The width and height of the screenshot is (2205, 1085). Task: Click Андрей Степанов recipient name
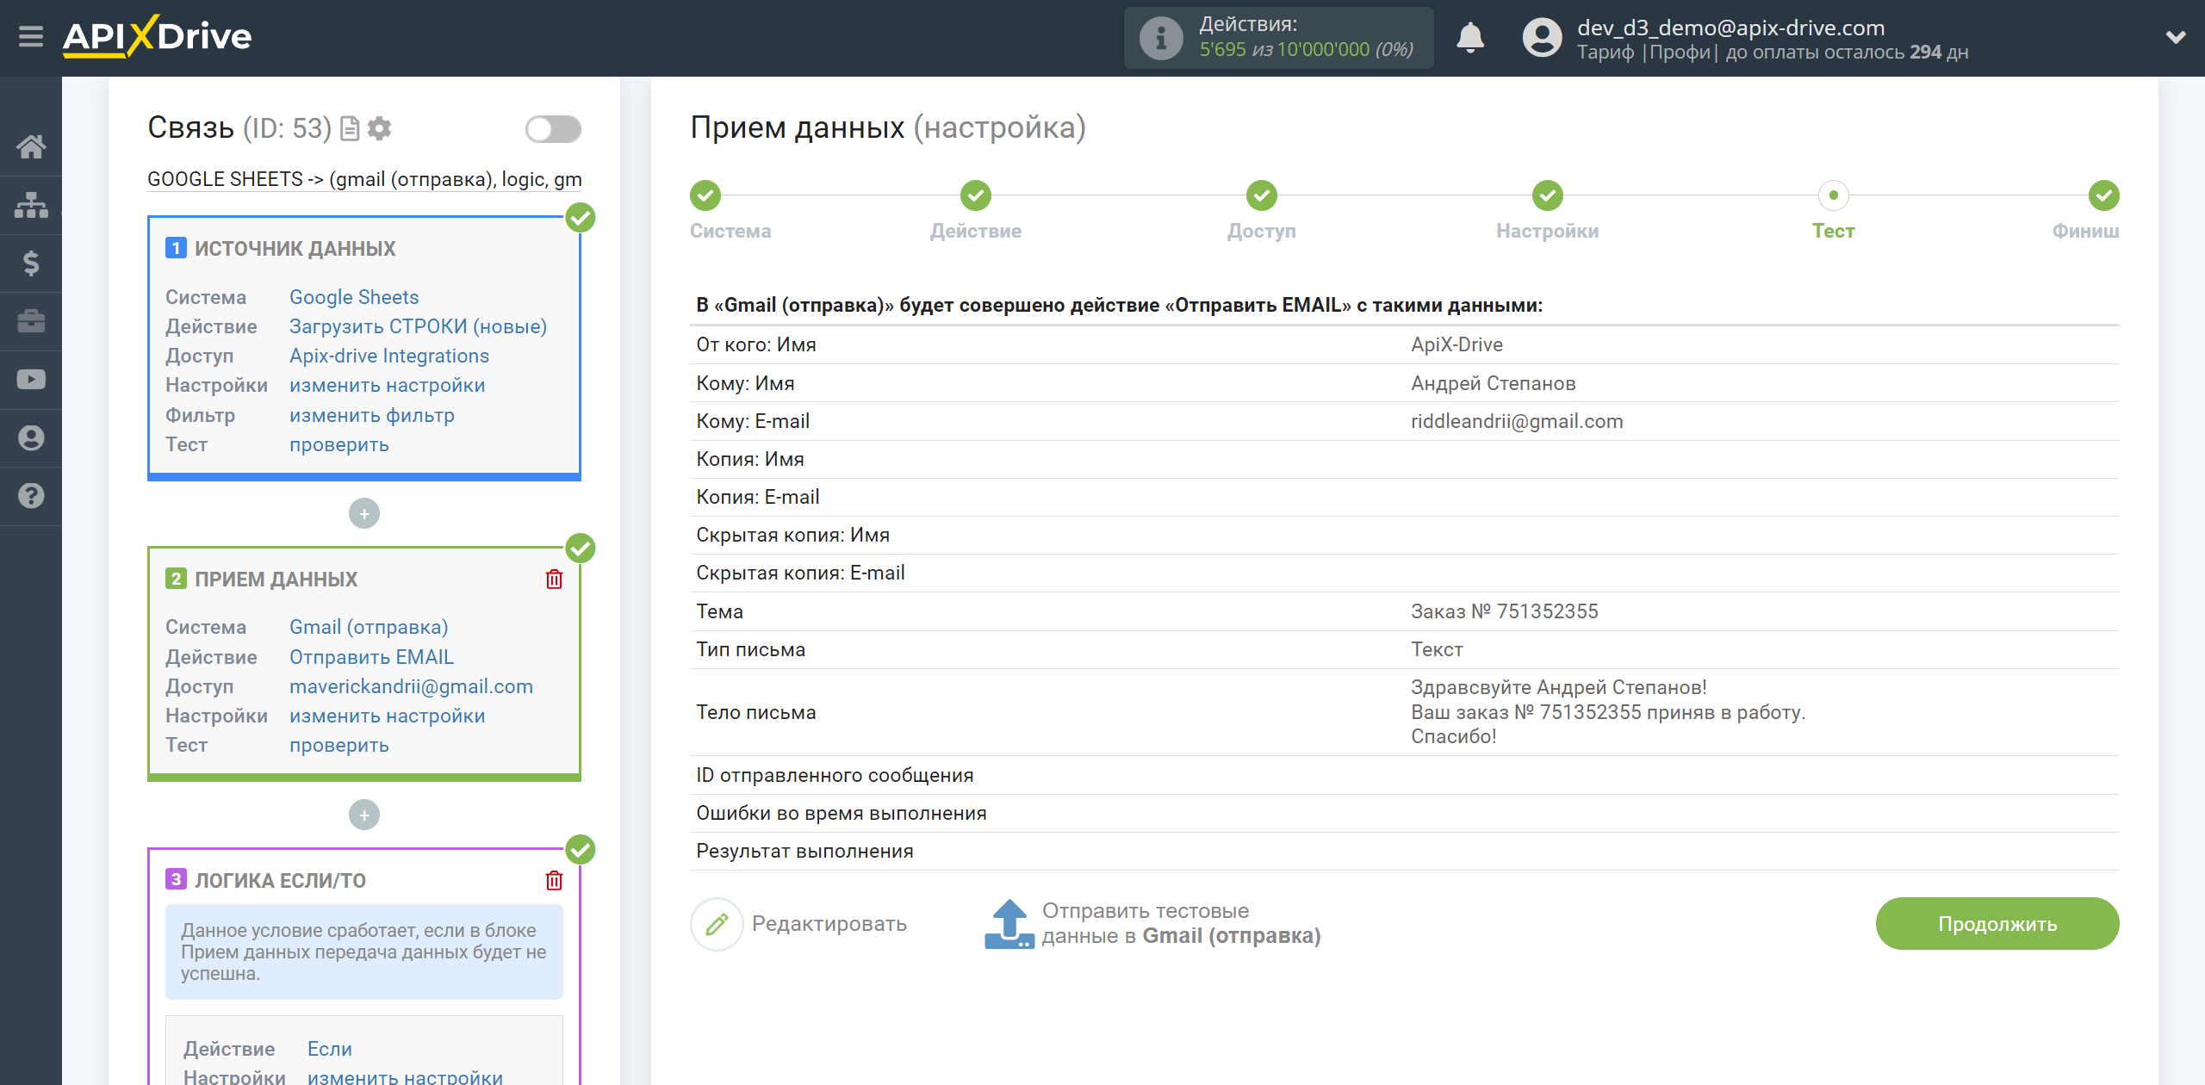tap(1494, 383)
